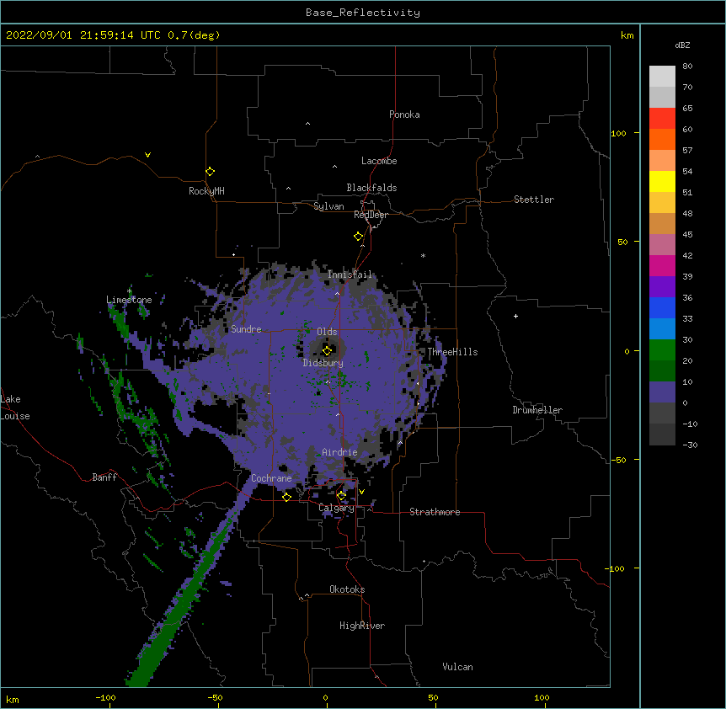726x709 pixels.
Task: Click the Airdrie city label
Action: tap(339, 452)
